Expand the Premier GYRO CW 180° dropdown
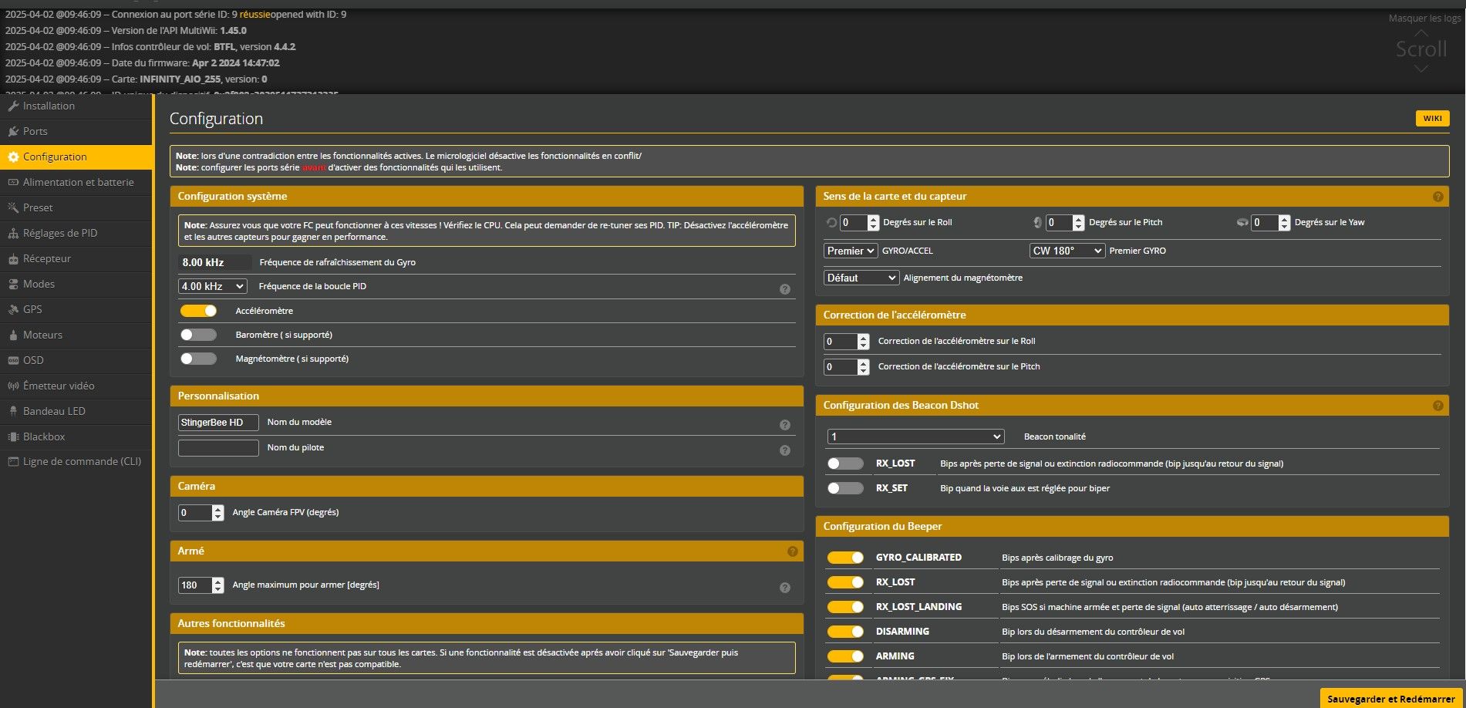This screenshot has width=1466, height=708. point(1067,251)
